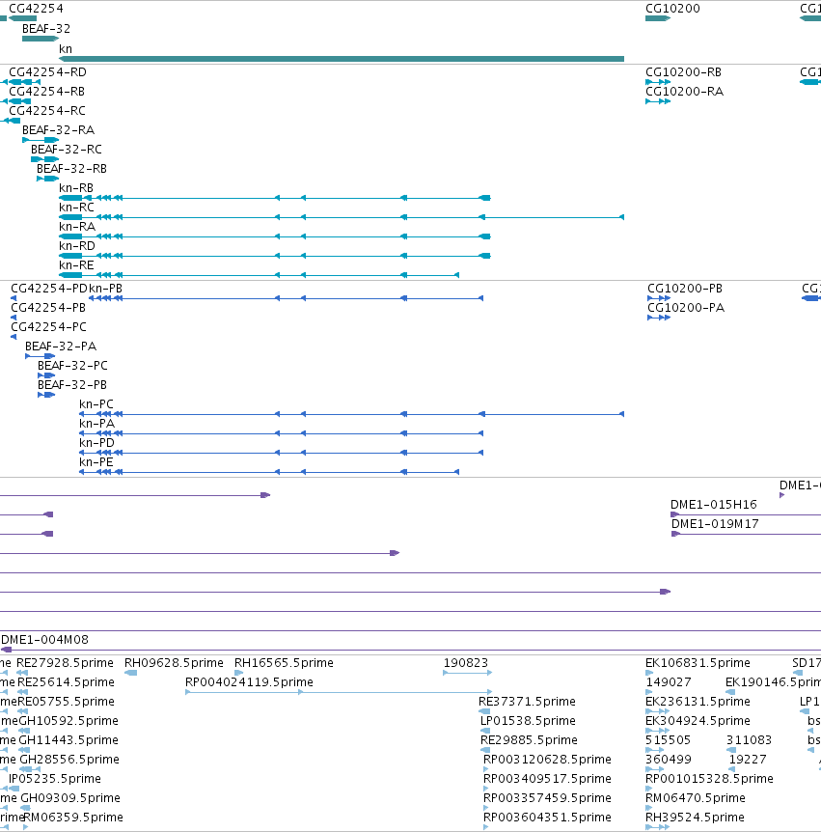Select protein label CG42254-PB
The width and height of the screenshot is (821, 832).
pyautogui.click(x=48, y=308)
